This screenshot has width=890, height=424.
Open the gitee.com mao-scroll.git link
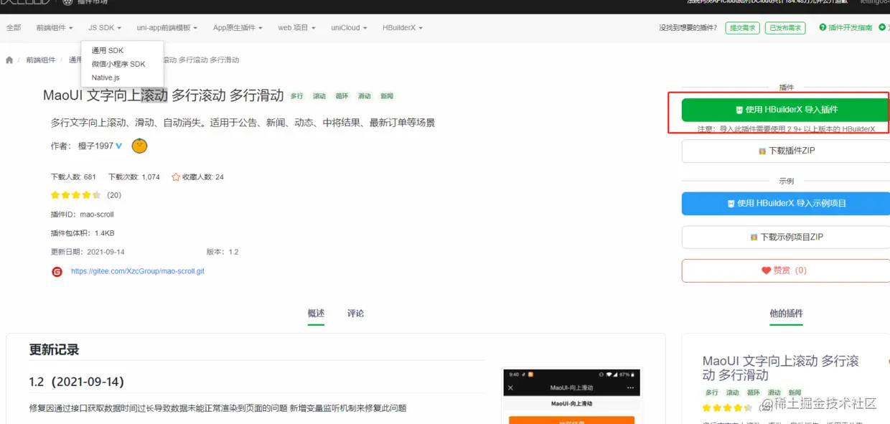click(138, 272)
